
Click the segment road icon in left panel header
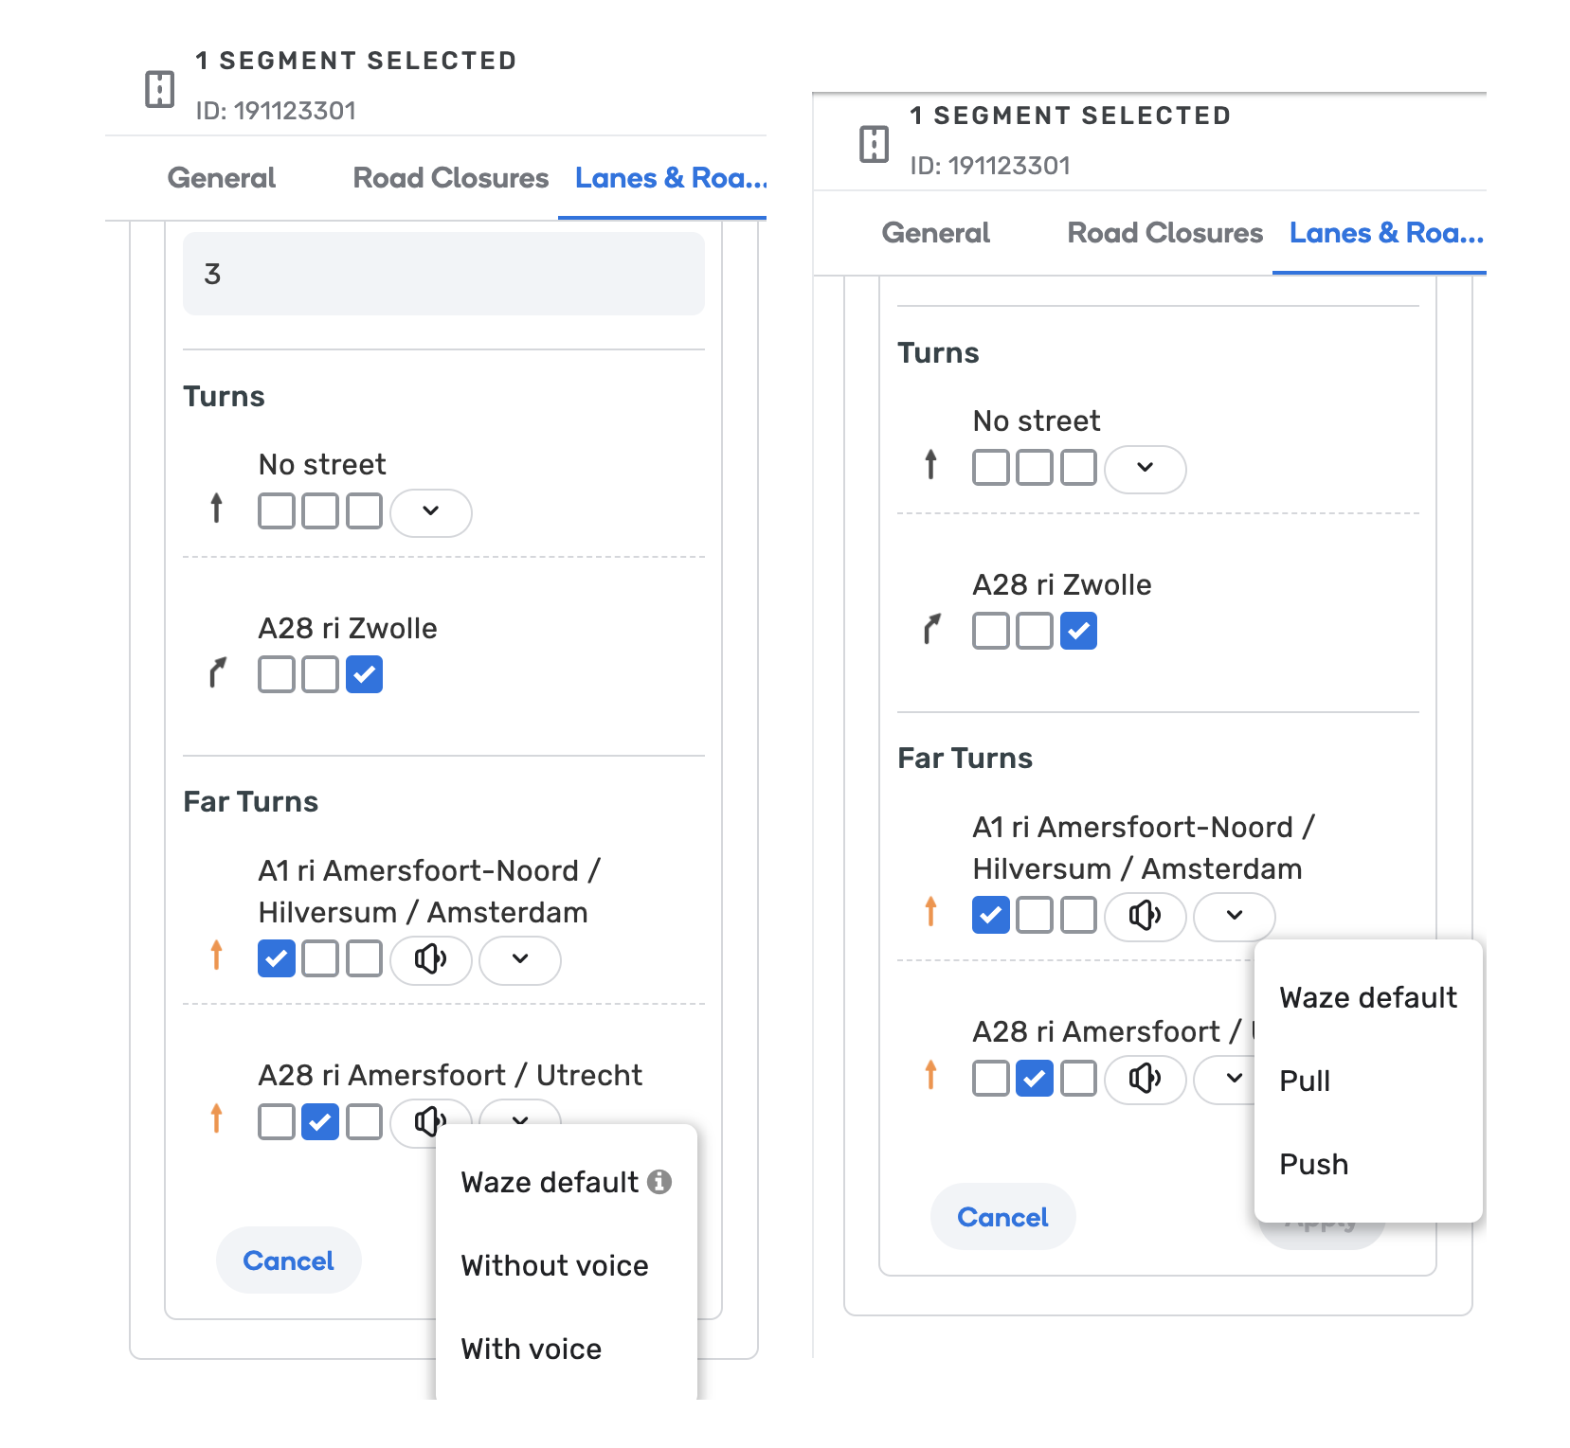click(160, 90)
